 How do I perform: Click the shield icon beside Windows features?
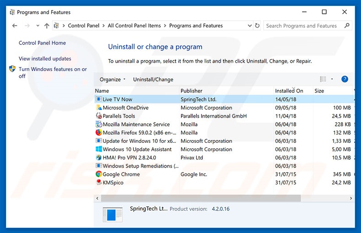click(12, 69)
